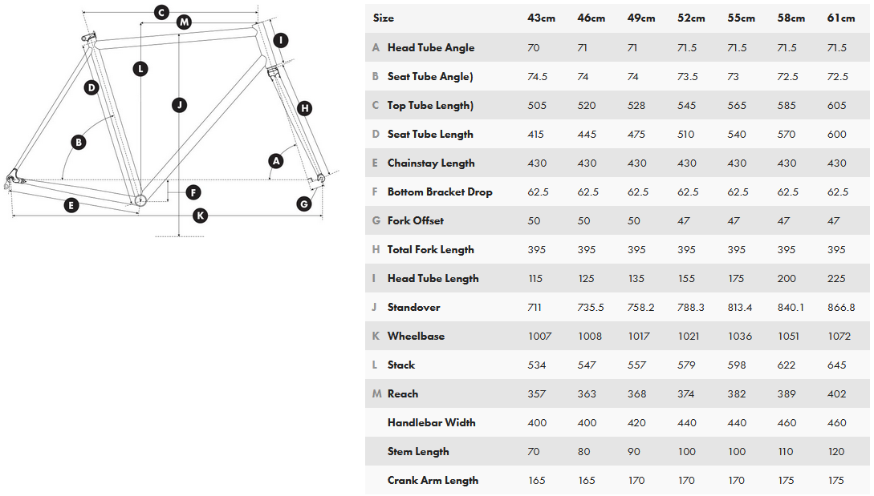This screenshot has height=496, width=874.
Task: Select the Wheelbase row label
Action: point(416,336)
